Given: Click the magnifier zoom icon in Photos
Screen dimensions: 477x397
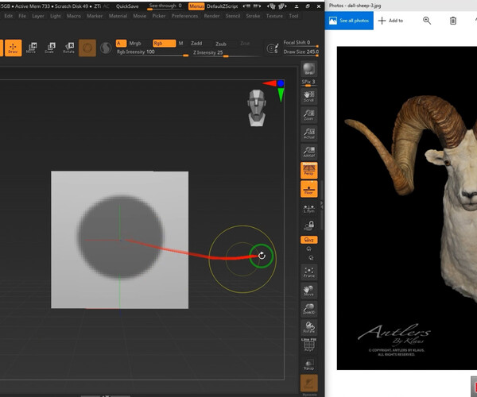Looking at the screenshot, I should point(427,21).
